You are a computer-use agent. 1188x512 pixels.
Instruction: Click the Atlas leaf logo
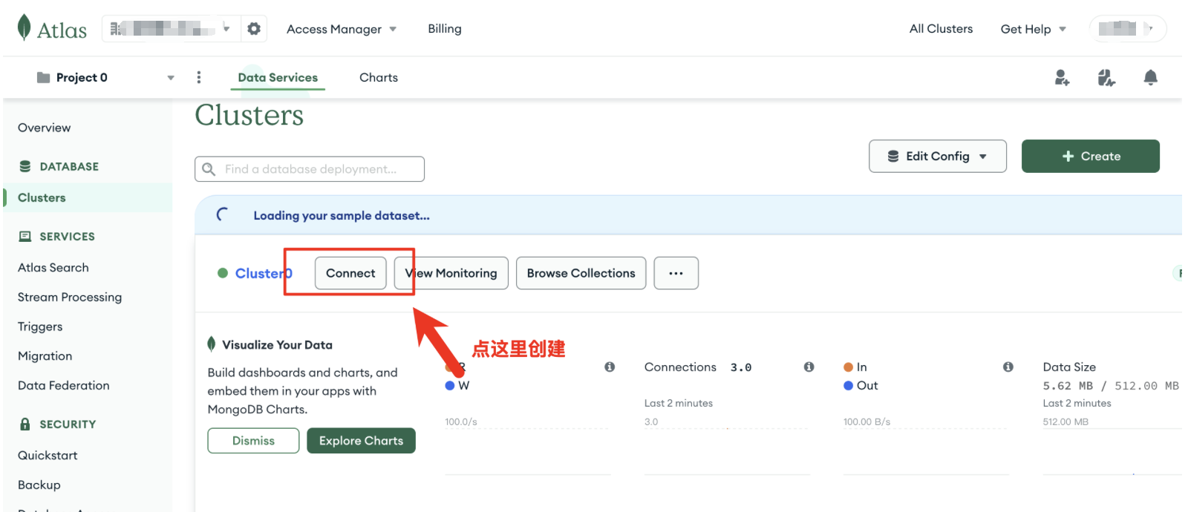[24, 27]
